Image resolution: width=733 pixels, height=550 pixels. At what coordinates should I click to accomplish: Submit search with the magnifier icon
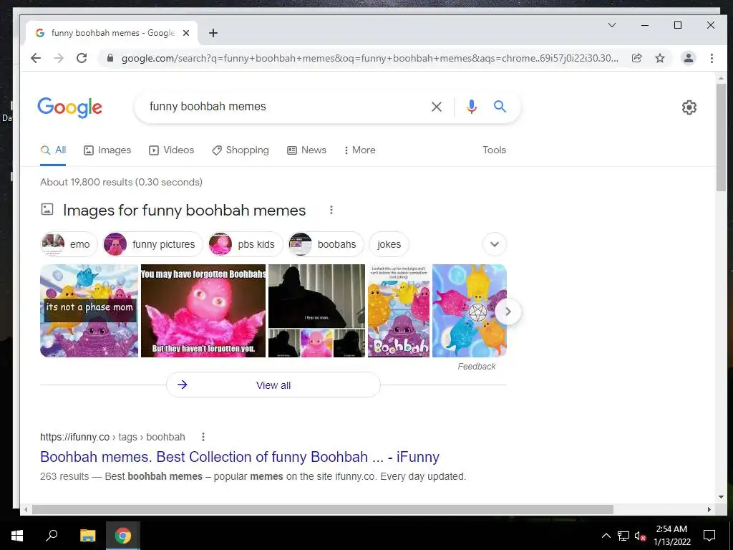click(x=500, y=107)
